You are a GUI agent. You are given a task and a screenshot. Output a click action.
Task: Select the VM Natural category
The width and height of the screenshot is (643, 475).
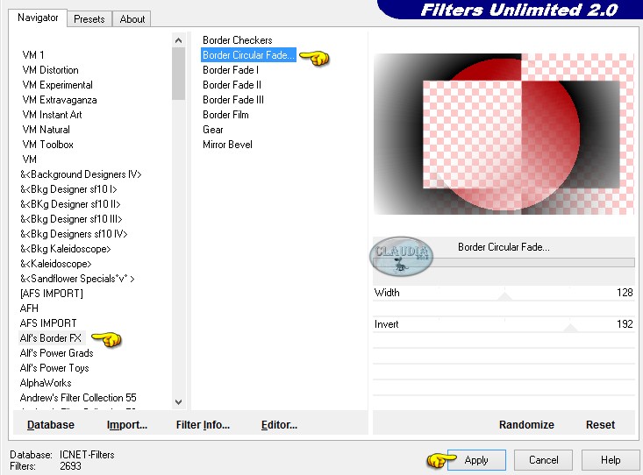(x=46, y=130)
